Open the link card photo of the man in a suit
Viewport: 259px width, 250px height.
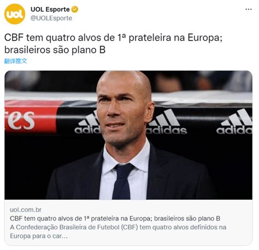[x=128, y=135]
